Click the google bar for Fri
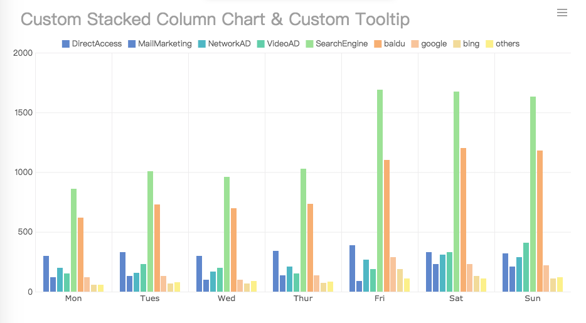The height and width of the screenshot is (323, 586). tap(393, 274)
